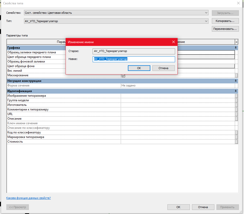
Task: Collapse the Графика section
Action: tap(236, 48)
